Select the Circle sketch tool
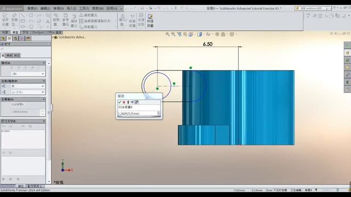 click(31, 15)
